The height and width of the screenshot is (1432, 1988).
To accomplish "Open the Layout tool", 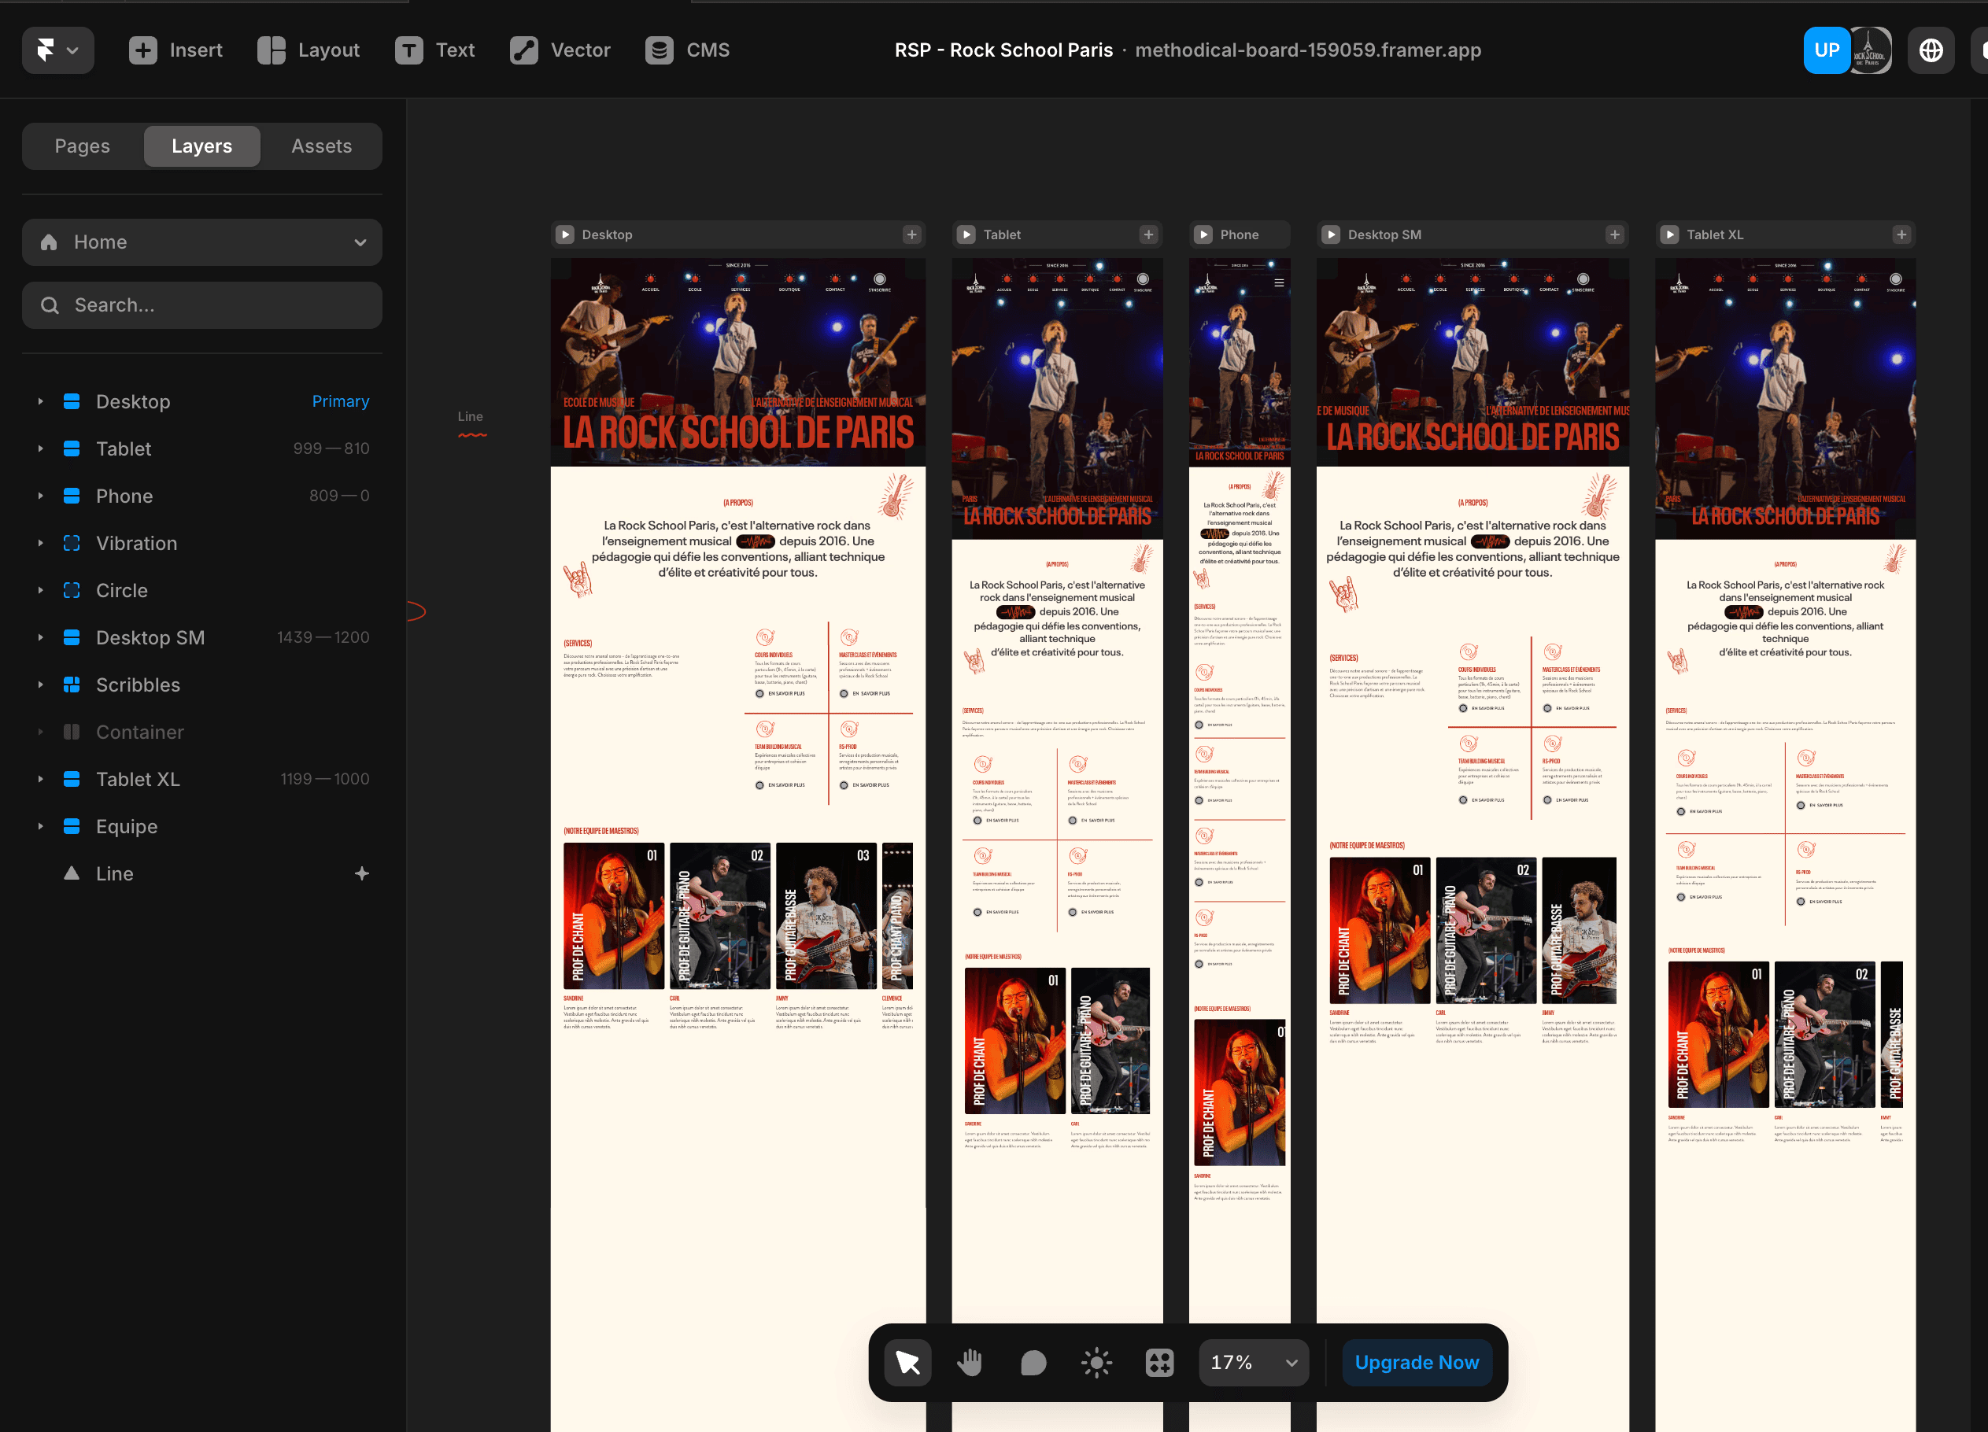I will click(309, 50).
